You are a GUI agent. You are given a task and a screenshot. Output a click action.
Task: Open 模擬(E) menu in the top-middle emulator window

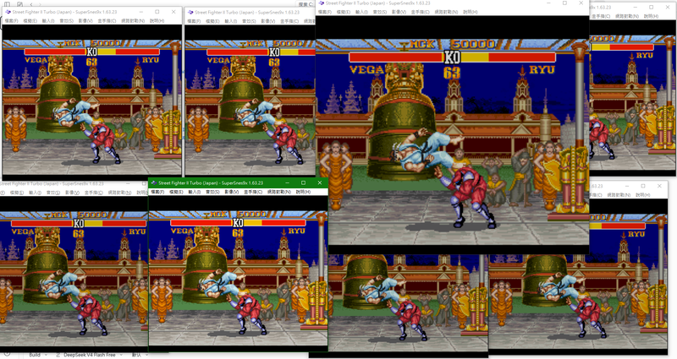pyautogui.click(x=213, y=21)
